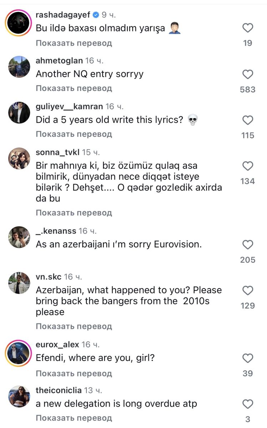The image size is (267, 428).
Task: Like theiconiclia's new delegation comment
Action: click(x=247, y=404)
